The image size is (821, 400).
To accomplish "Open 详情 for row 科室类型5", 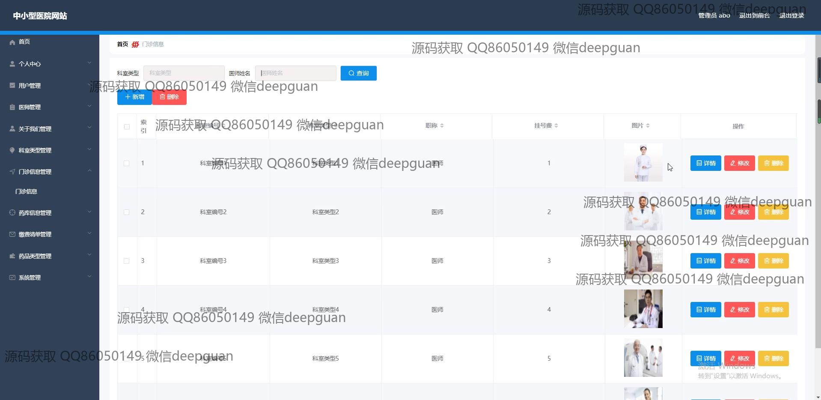I will point(706,358).
